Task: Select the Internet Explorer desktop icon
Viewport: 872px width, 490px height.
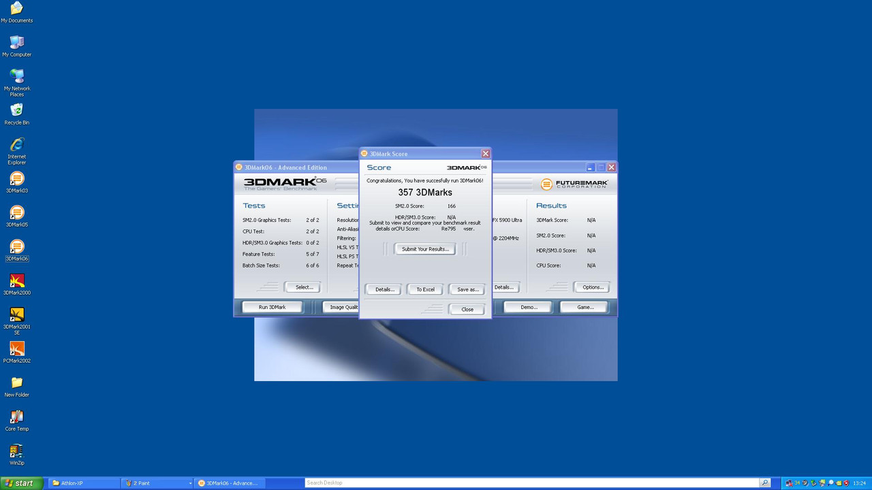Action: (x=16, y=151)
